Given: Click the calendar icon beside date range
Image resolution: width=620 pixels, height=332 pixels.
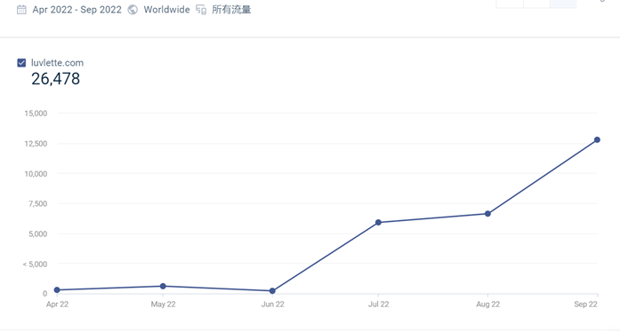Looking at the screenshot, I should coord(21,10).
